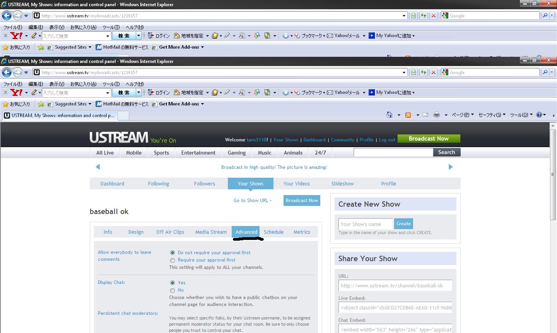This screenshot has width=557, height=333.
Task: Click 地域を指定 on front Yahoo toolbar
Action: [x=189, y=92]
